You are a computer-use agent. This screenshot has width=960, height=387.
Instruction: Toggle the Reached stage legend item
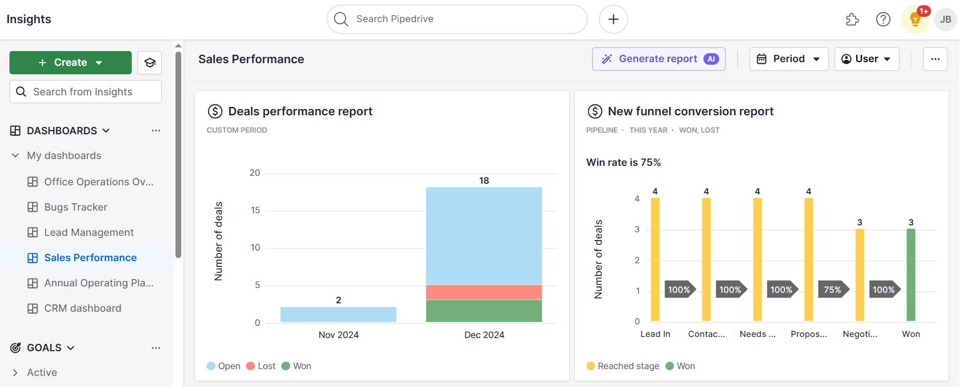[x=623, y=366]
